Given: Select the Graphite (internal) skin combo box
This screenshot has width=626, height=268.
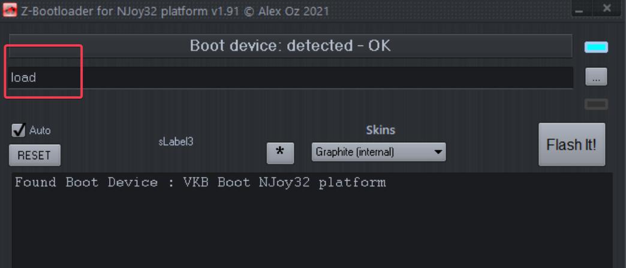Looking at the screenshot, I should 378,152.
